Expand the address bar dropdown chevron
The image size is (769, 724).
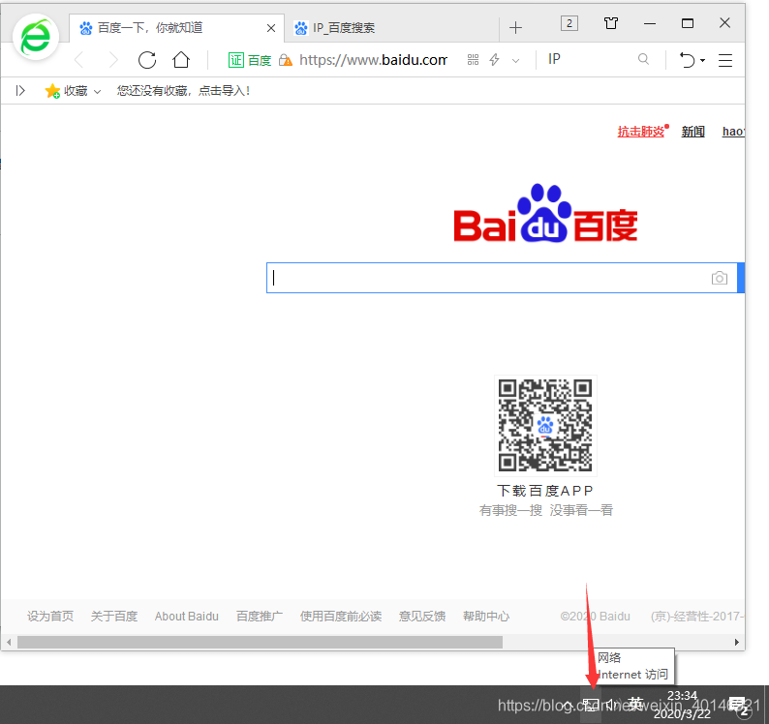tap(515, 61)
